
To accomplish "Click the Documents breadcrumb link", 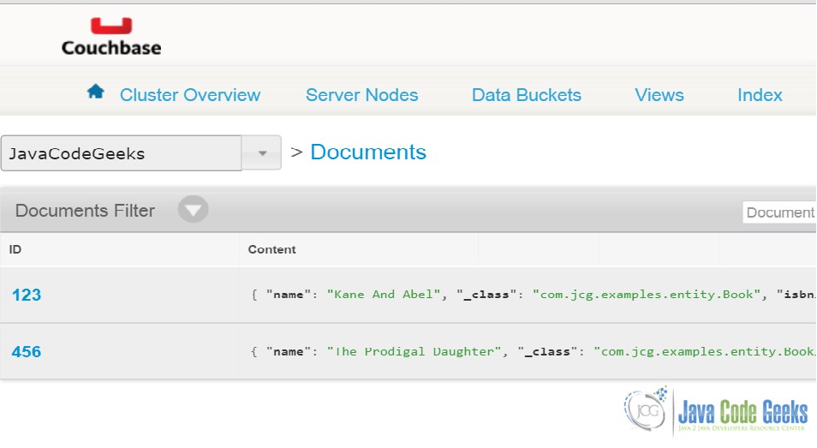I will click(368, 152).
